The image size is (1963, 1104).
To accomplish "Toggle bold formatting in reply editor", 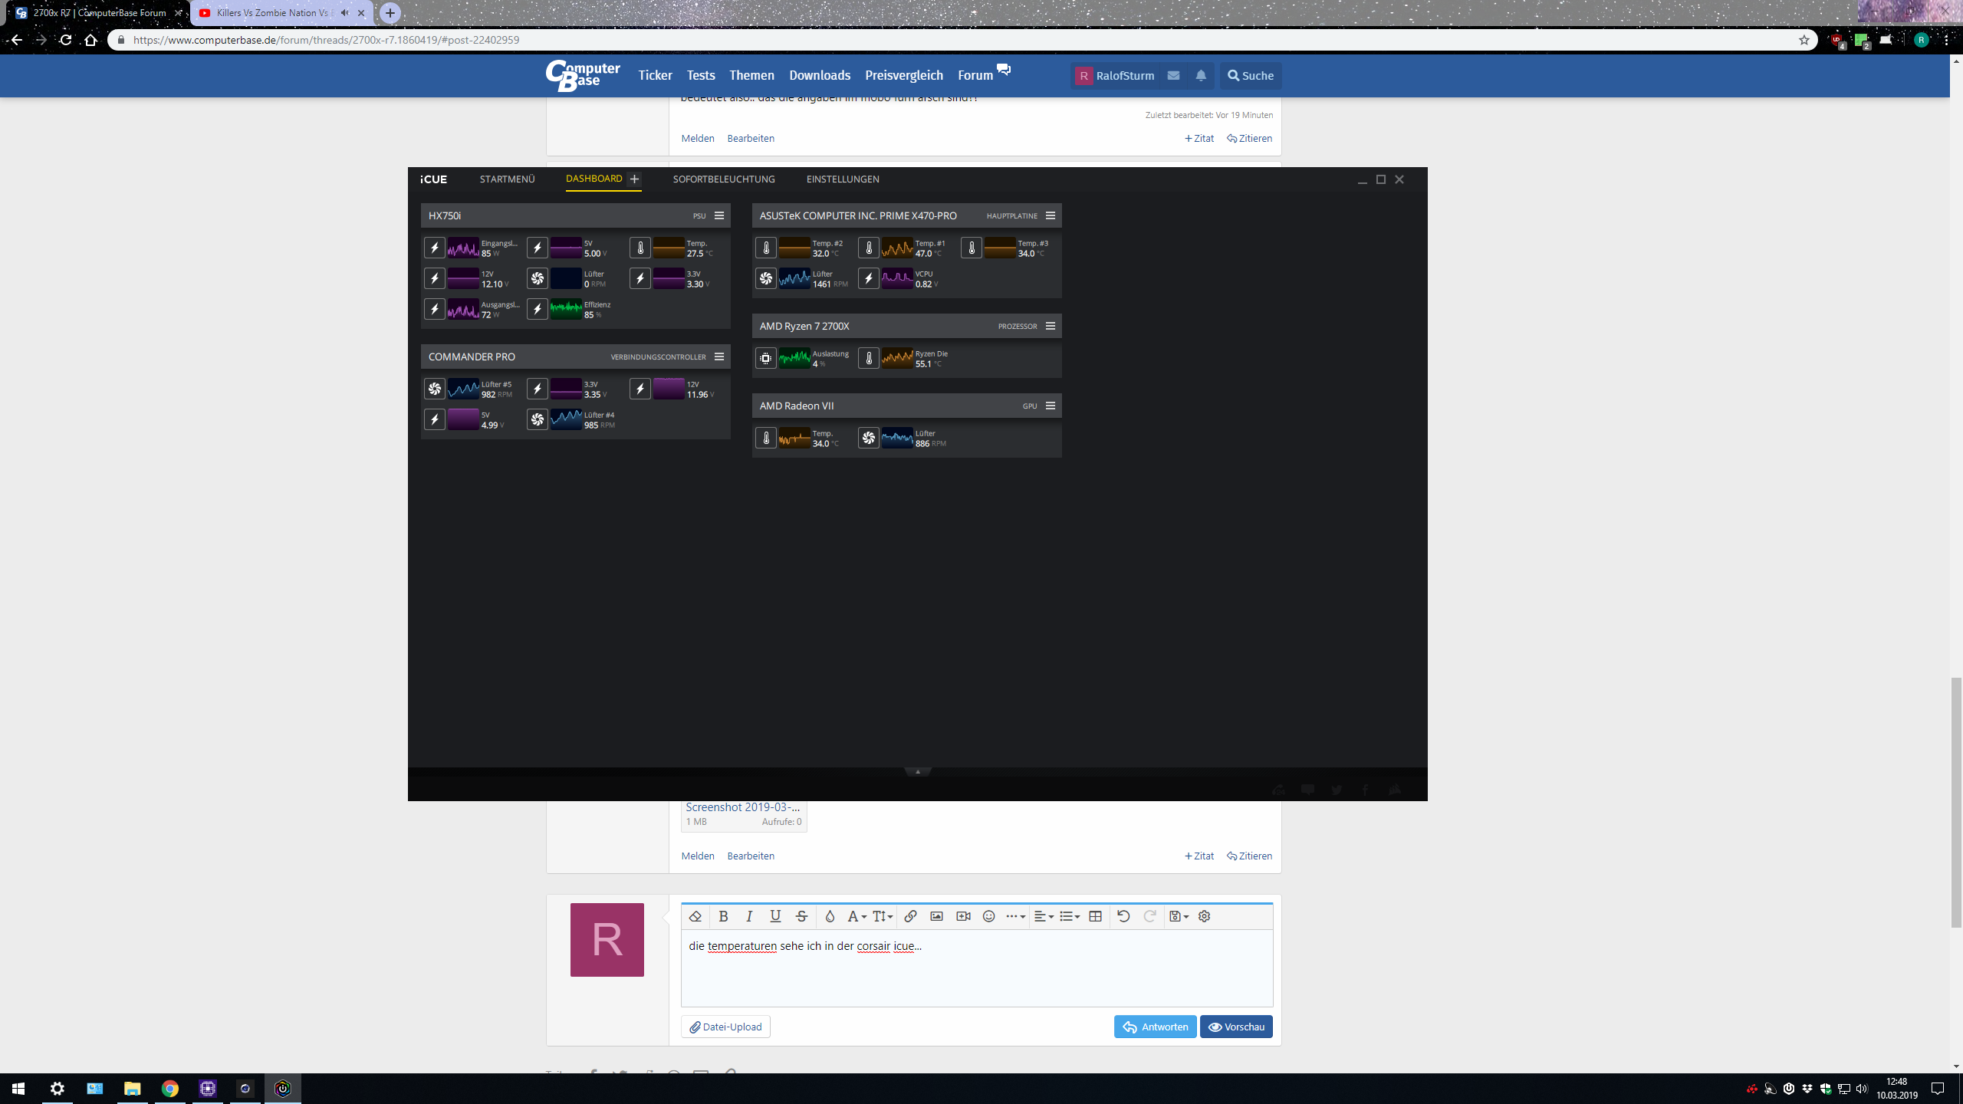I will 723,916.
